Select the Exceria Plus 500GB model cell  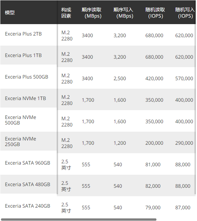(27, 77)
